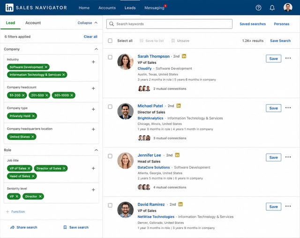Click the LinkedIn logo icon
The width and height of the screenshot is (300, 238).
[9, 8]
